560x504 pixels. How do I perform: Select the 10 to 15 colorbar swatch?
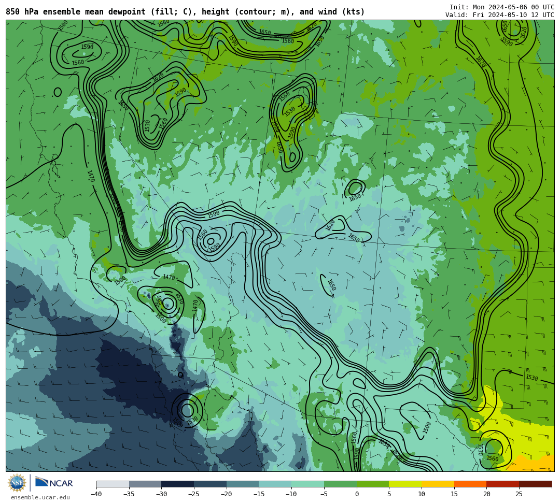point(438,484)
